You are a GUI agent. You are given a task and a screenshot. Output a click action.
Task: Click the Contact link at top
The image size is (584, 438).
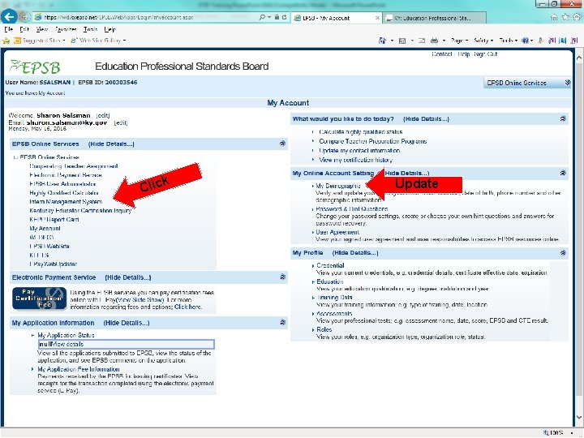point(442,54)
